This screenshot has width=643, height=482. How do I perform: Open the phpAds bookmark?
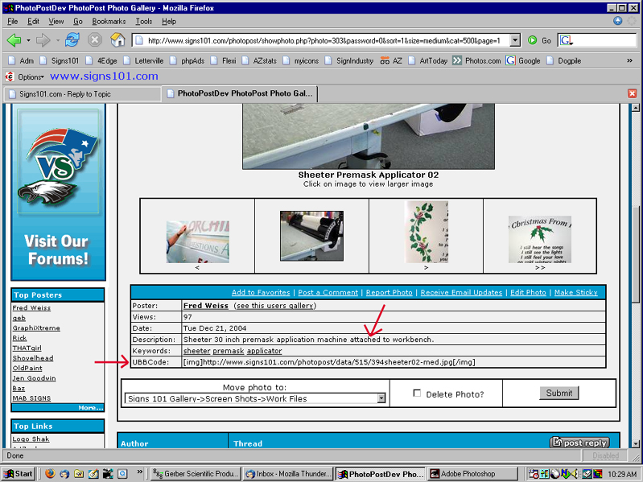pos(188,60)
